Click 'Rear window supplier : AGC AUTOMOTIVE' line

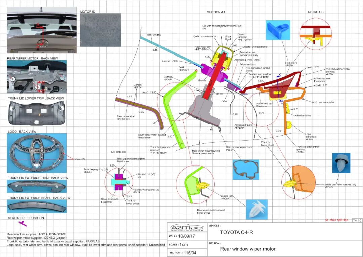point(36,234)
